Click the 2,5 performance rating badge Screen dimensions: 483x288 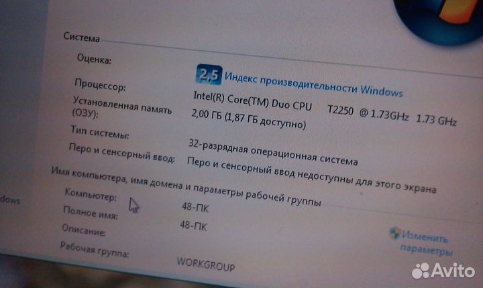coord(209,75)
